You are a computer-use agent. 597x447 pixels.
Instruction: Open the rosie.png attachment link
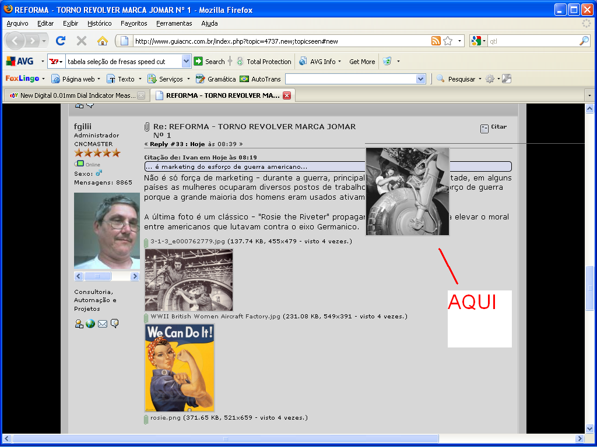pyautogui.click(x=166, y=417)
